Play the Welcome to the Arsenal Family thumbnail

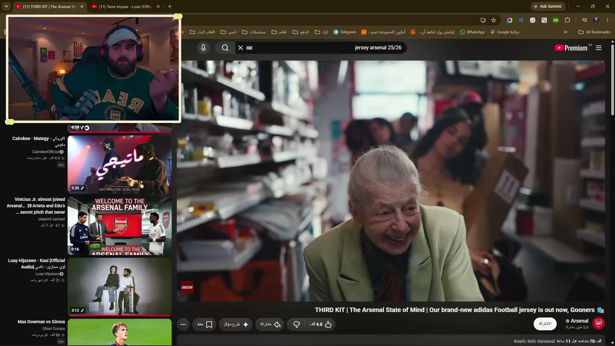[x=120, y=225]
